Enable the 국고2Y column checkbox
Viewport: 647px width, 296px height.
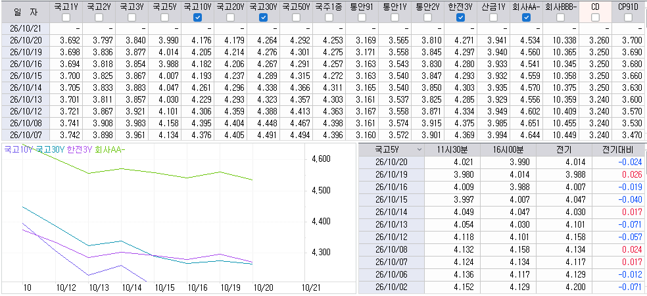(x=99, y=17)
